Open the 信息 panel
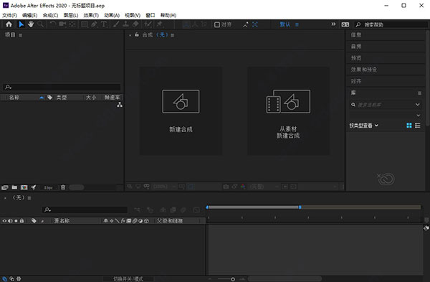 click(356, 35)
